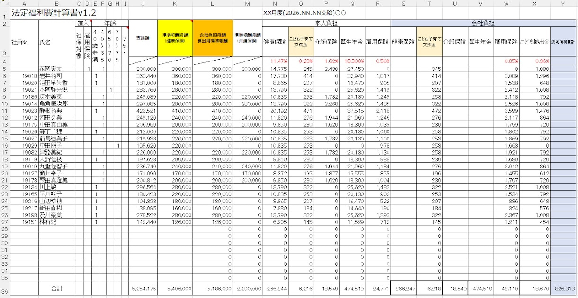Click the 雇用保険 value 3,599
Image resolution: width=578 pixels, height=298 pixels.
point(506,110)
